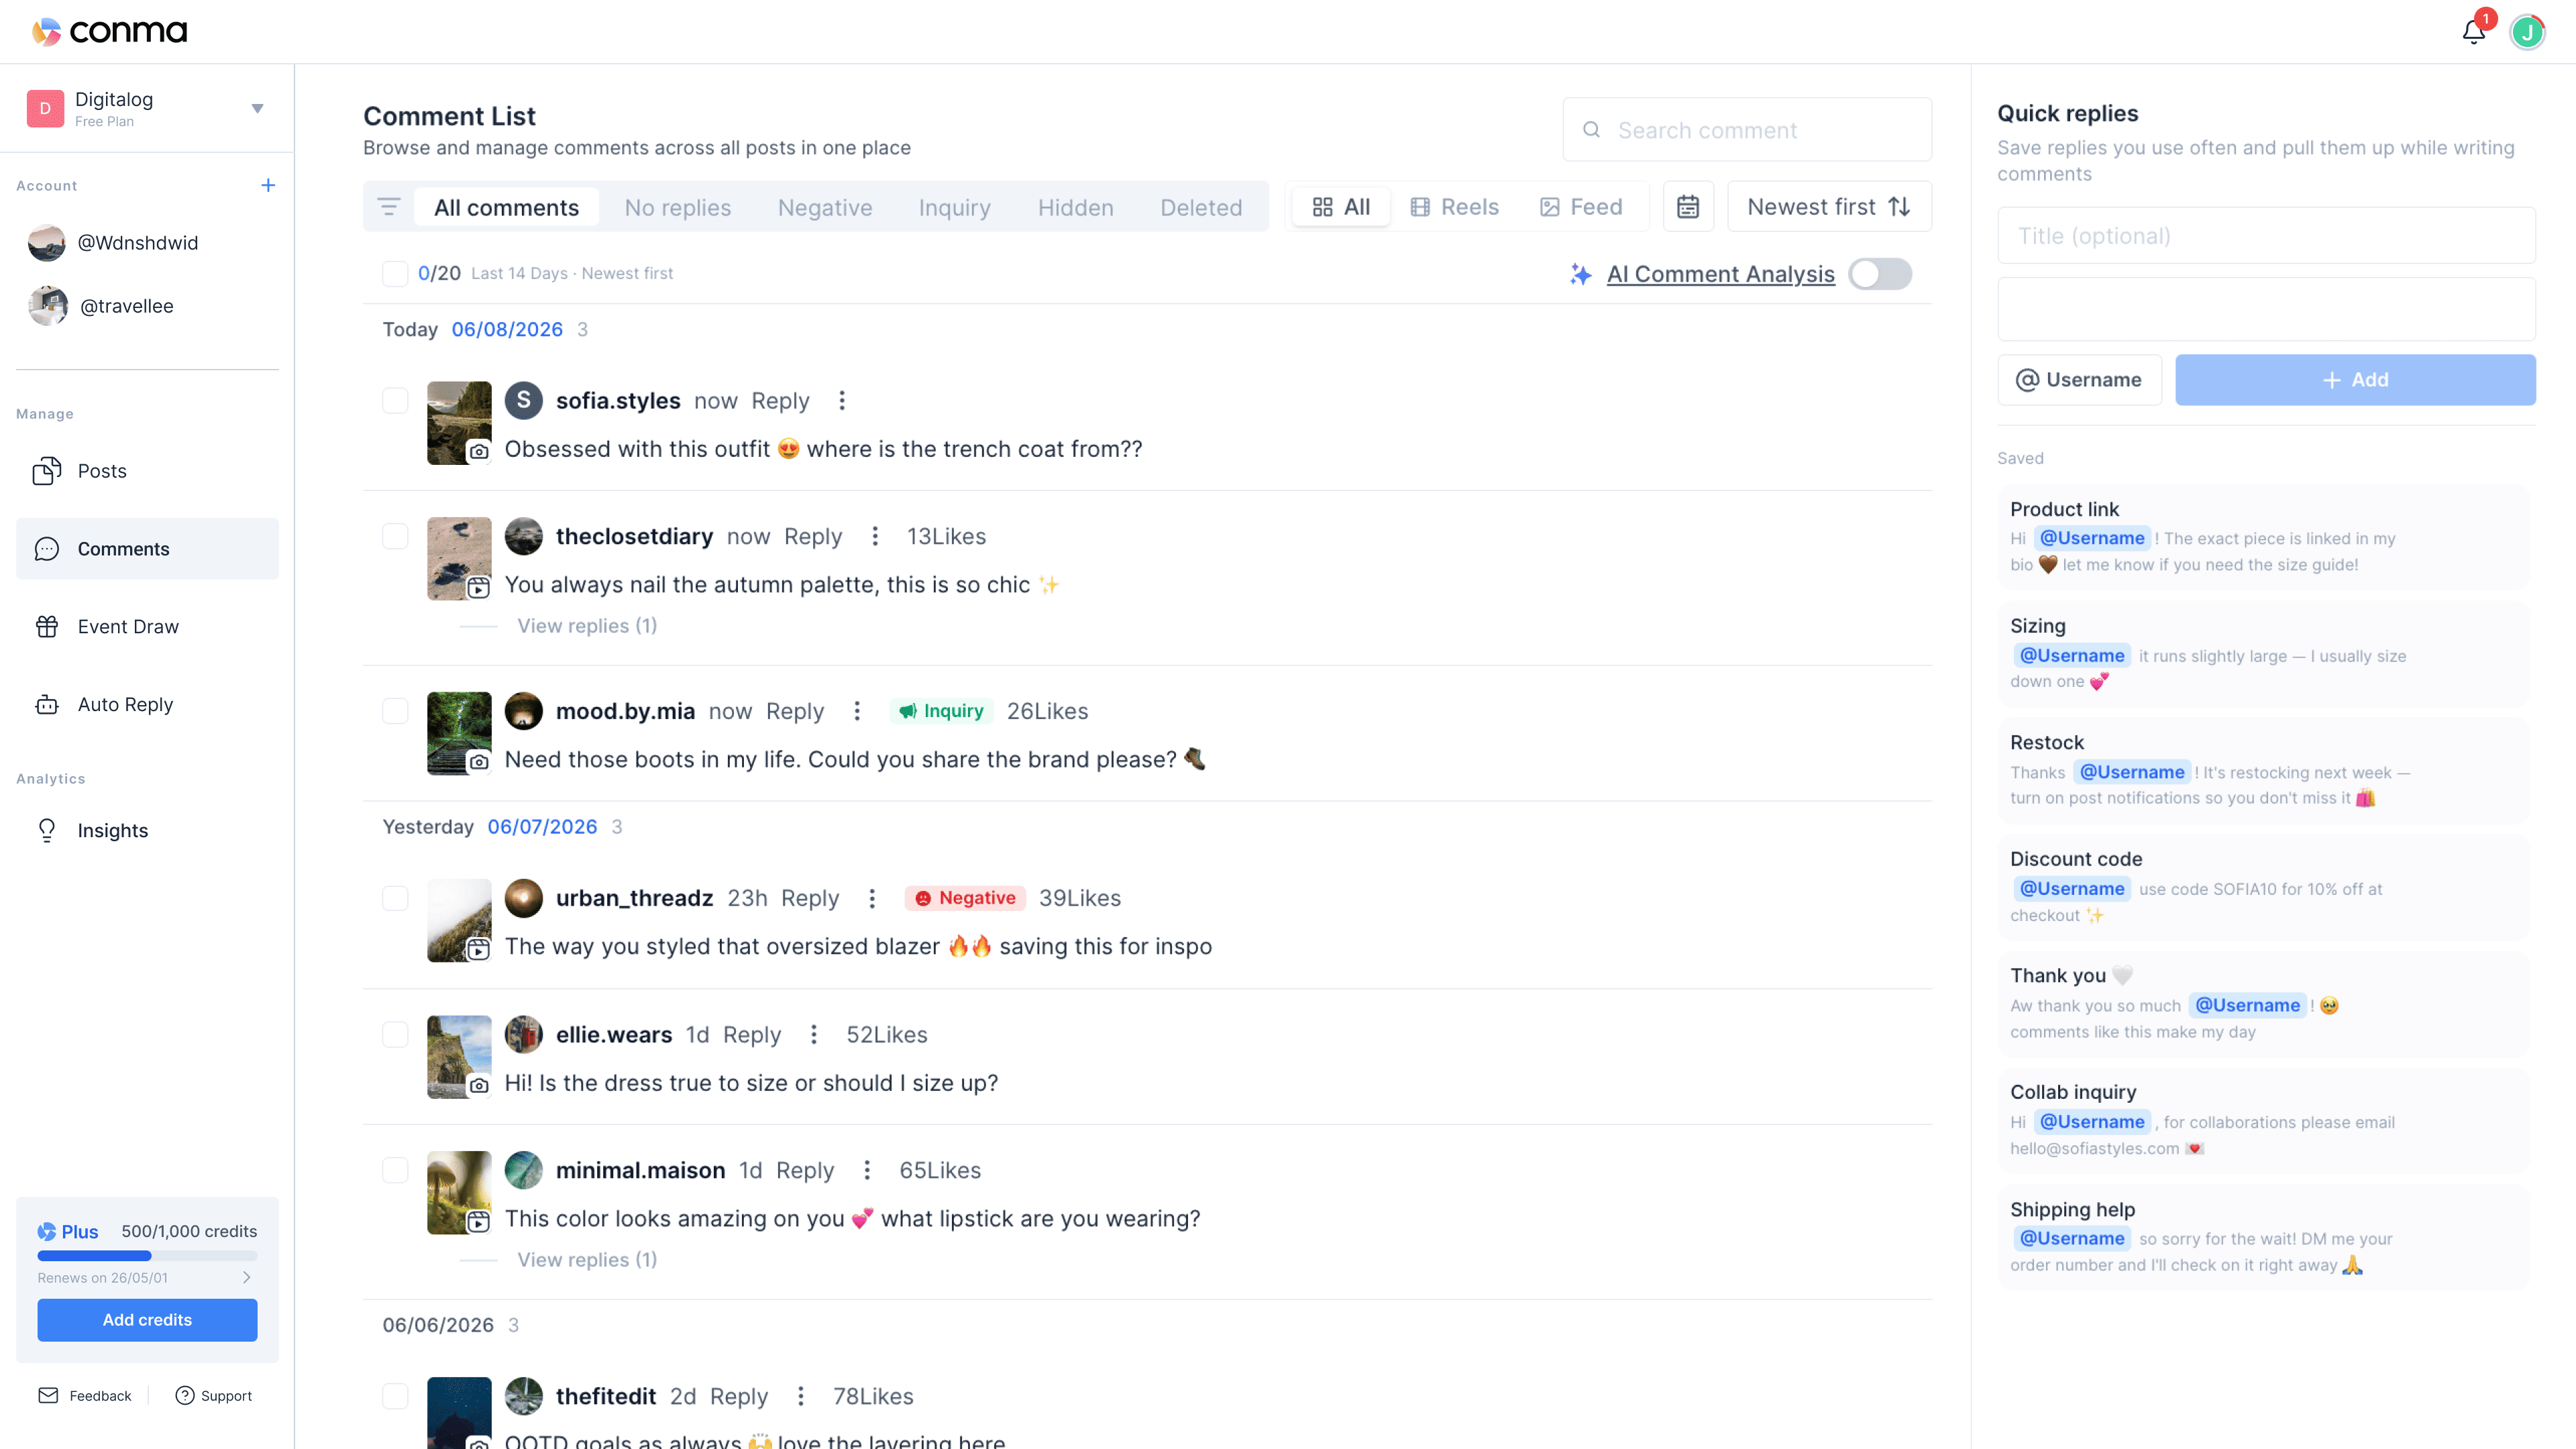Switch to Hidden tab

pyautogui.click(x=1075, y=207)
